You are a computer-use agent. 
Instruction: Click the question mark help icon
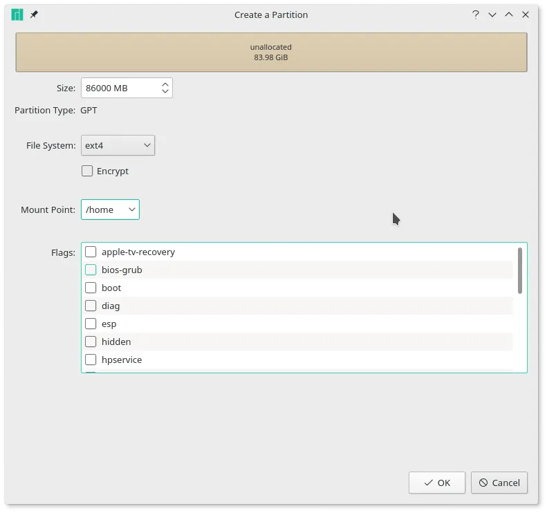point(476,15)
